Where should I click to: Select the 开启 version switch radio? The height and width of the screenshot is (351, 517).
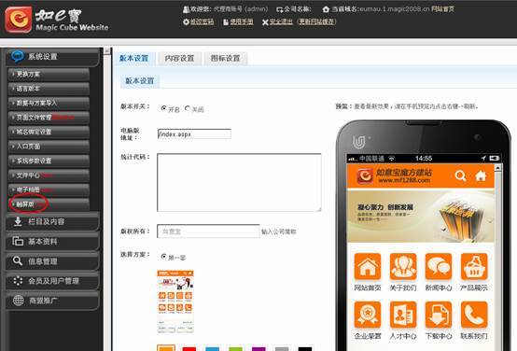pyautogui.click(x=163, y=108)
